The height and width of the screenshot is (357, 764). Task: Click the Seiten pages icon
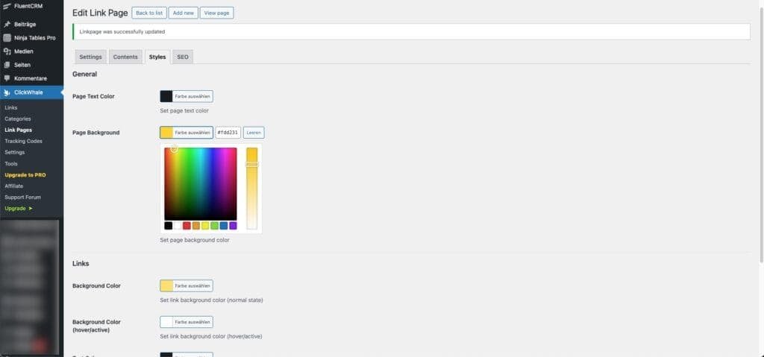(7, 65)
